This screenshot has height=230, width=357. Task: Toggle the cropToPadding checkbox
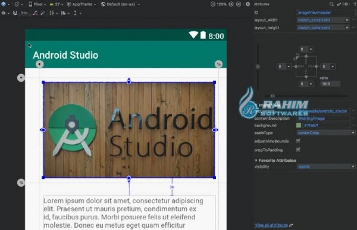point(298,149)
